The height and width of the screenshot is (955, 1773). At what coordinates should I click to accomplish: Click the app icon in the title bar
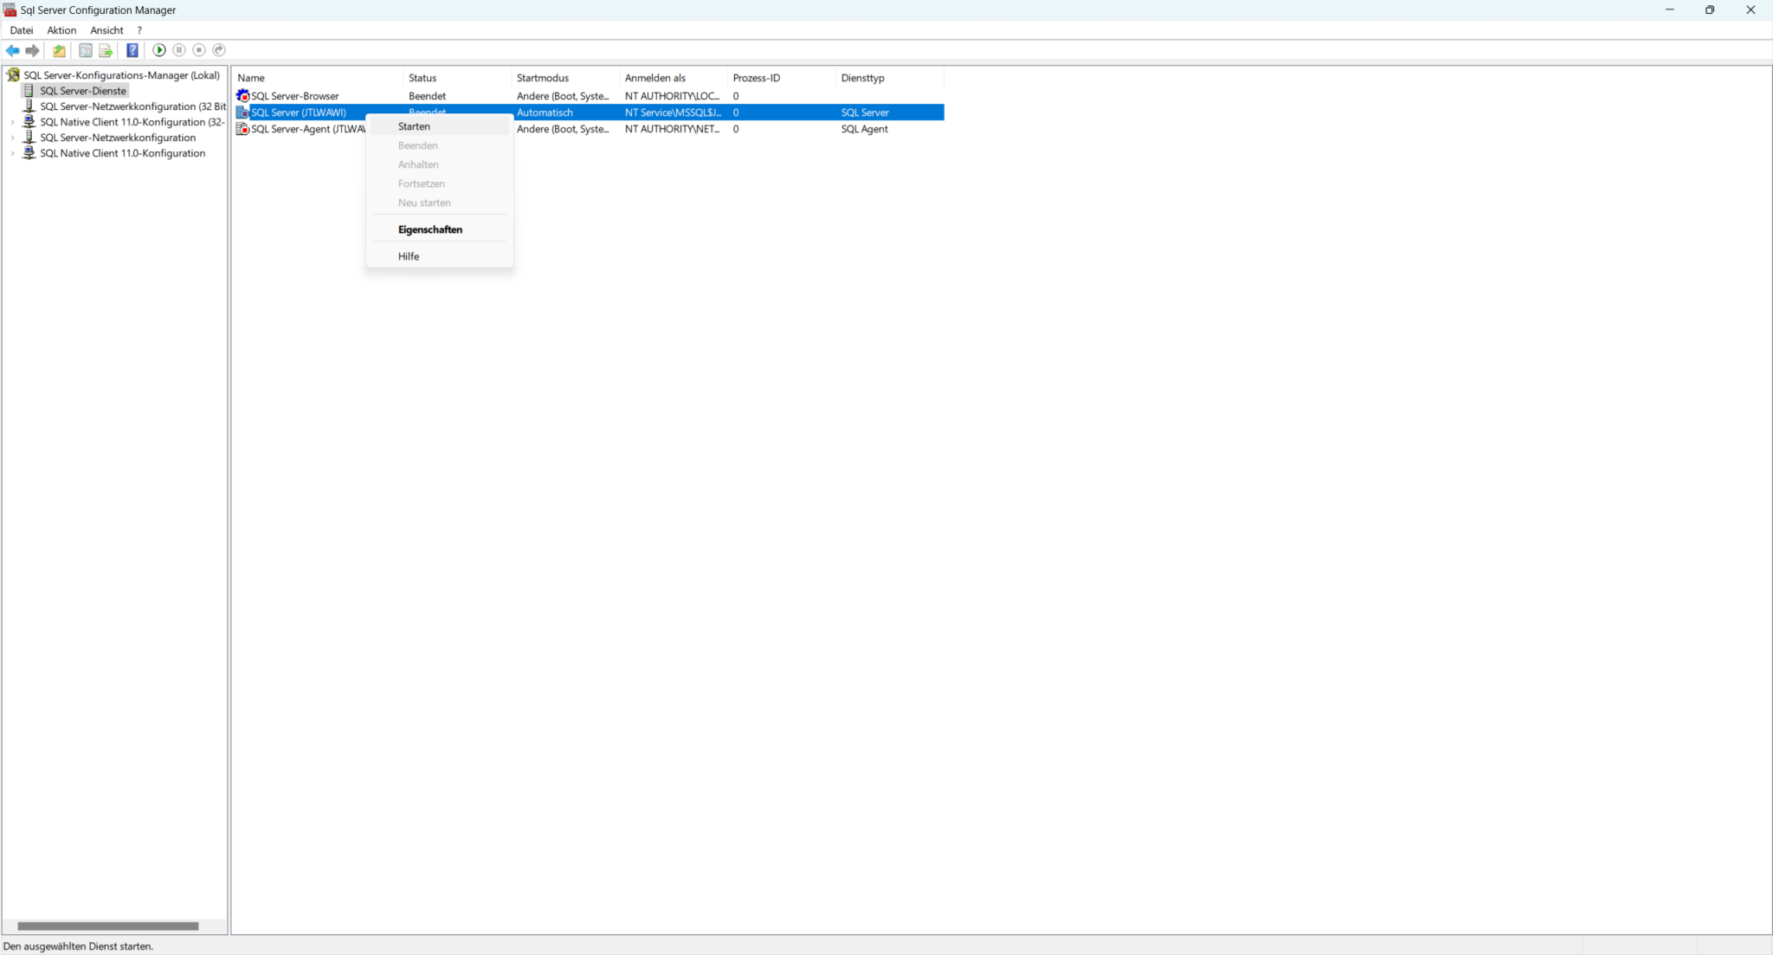[x=10, y=10]
